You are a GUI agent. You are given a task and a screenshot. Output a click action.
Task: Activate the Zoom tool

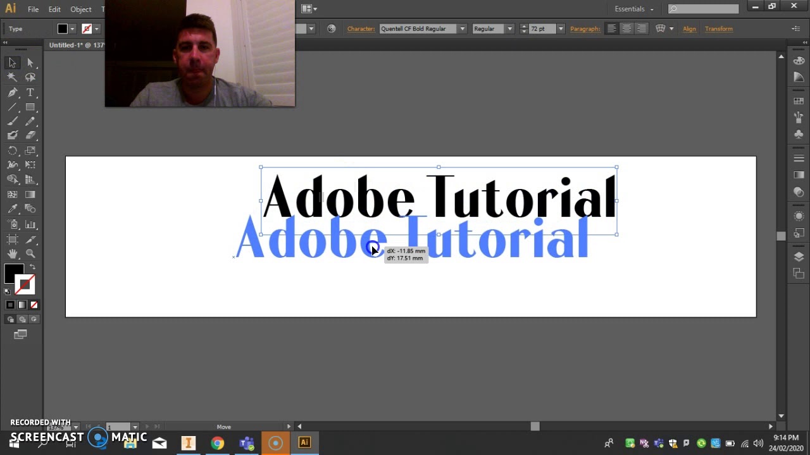click(x=30, y=254)
